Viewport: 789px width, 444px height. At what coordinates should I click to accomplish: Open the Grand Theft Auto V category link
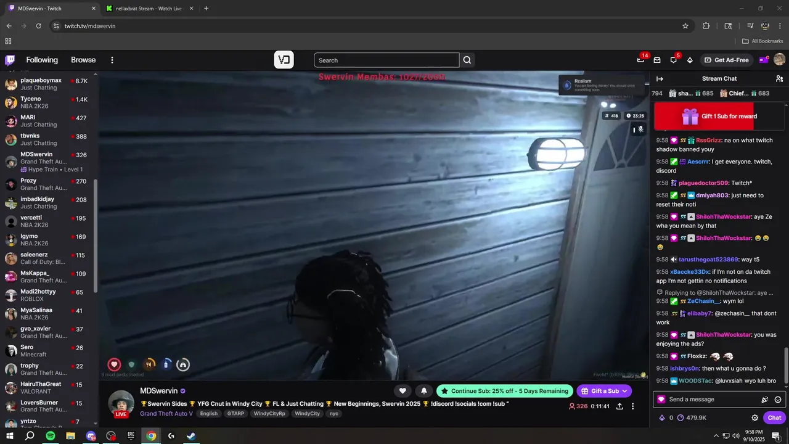(166, 413)
